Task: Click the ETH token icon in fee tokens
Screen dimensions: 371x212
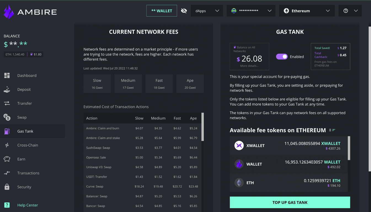Action: (238, 182)
